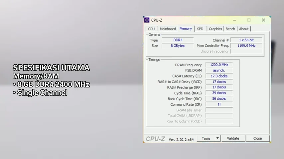The image size is (284, 159).
Task: Click the DRAM Frequency 1200.0 MHz value
Action: click(x=219, y=65)
